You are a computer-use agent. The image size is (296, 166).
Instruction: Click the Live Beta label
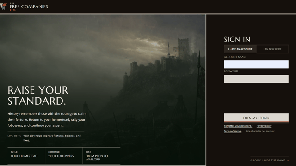click(14, 136)
